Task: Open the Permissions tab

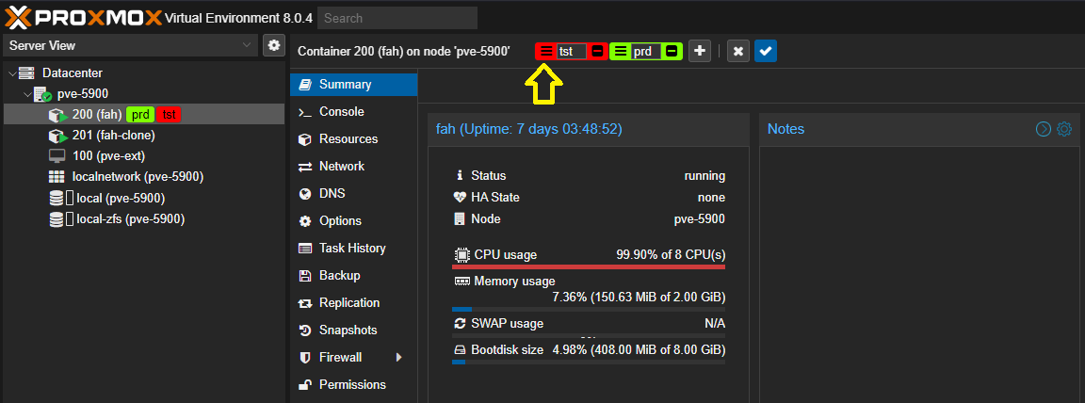Action: point(353,385)
